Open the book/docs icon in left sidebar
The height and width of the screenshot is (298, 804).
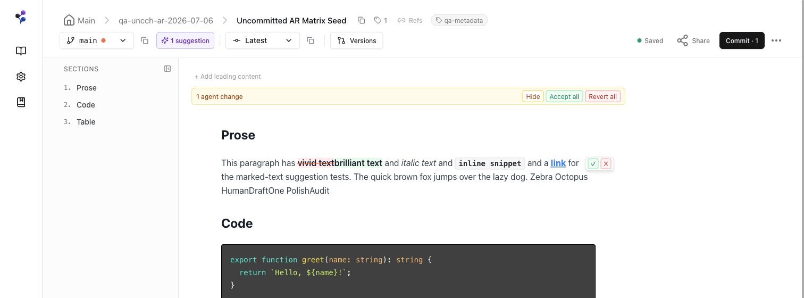pyautogui.click(x=21, y=51)
